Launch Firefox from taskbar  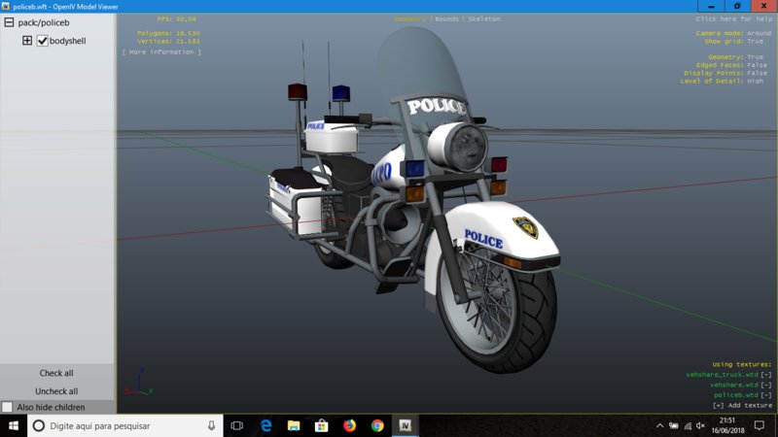click(349, 425)
